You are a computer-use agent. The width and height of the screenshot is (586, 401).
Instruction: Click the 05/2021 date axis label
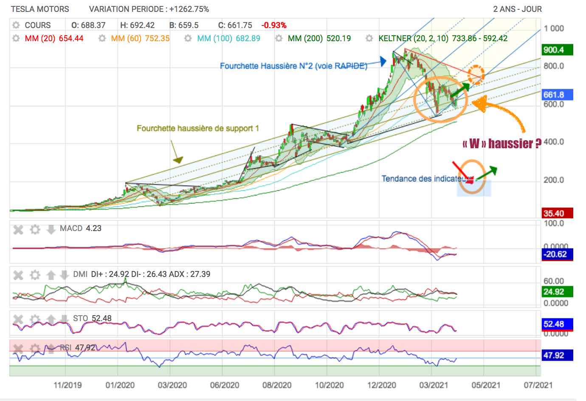click(485, 385)
